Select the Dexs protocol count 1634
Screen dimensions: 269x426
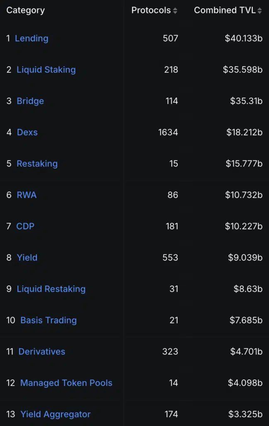pos(168,132)
